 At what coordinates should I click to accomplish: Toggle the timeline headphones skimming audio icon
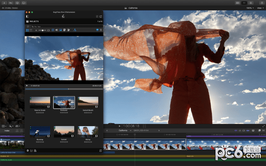tap(243, 131)
